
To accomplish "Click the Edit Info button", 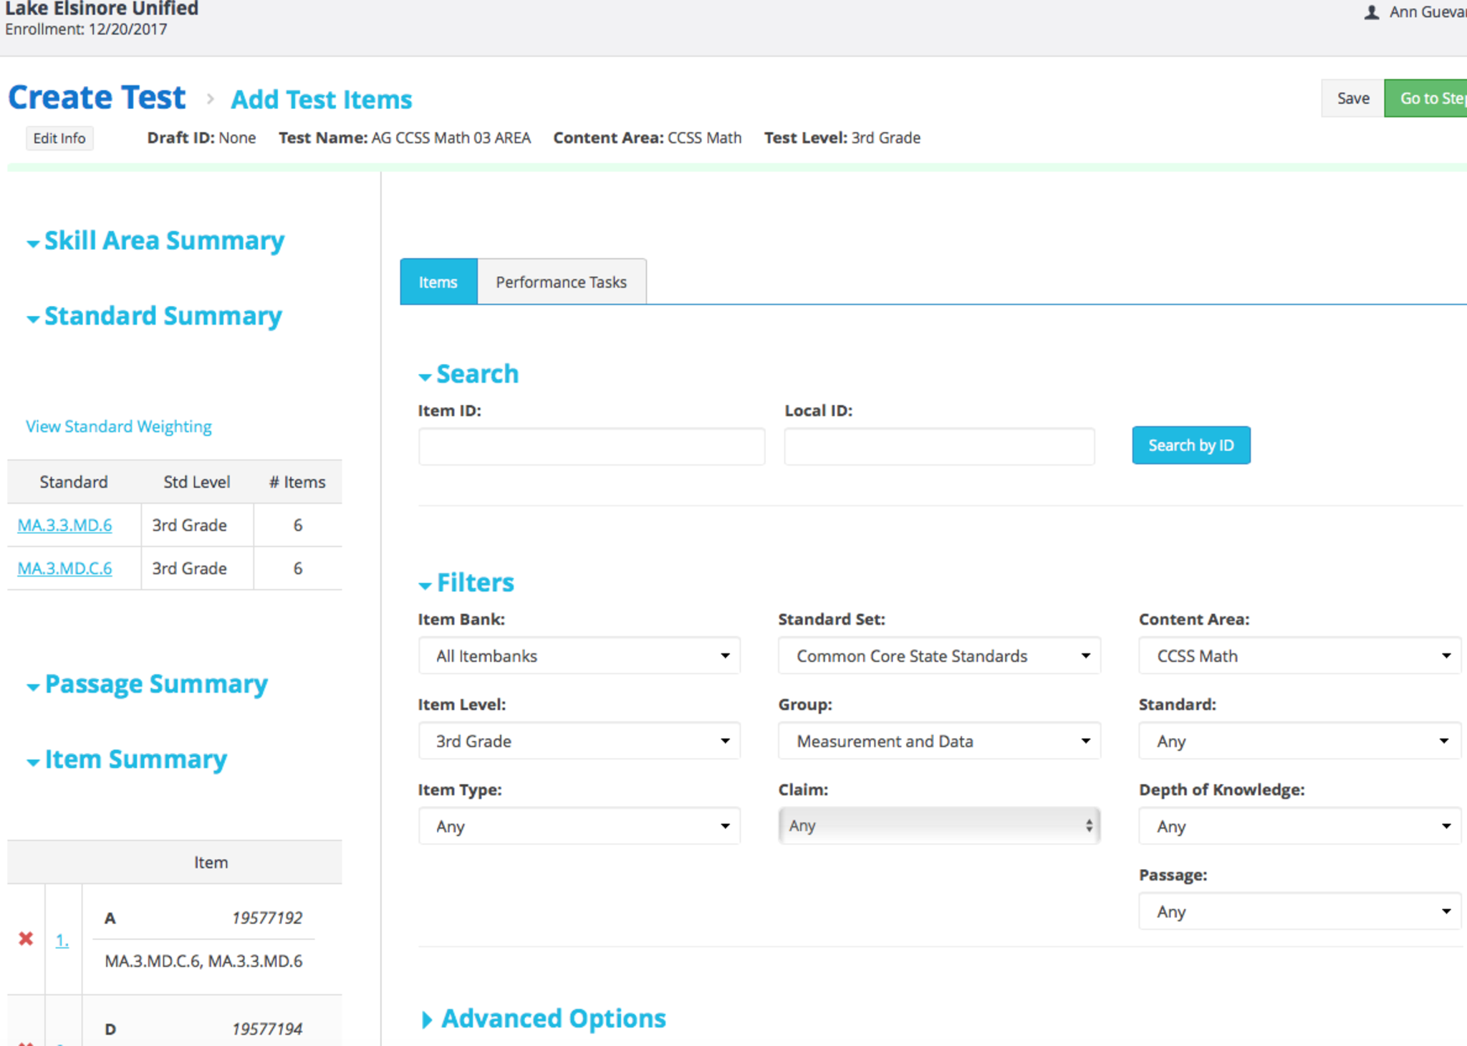I will click(x=59, y=138).
